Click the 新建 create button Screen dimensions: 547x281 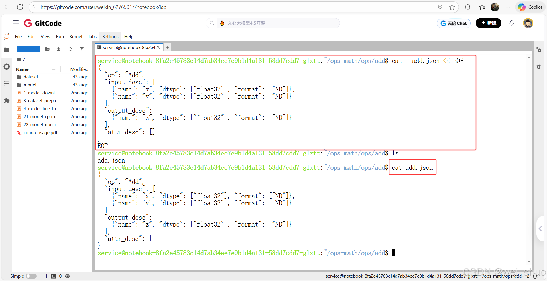tap(489, 23)
